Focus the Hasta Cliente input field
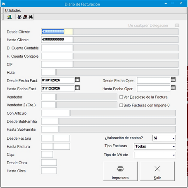The height and width of the screenshot is (188, 188). (x=57, y=40)
